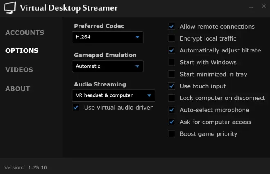The image size is (270, 174).
Task: Close the Virtual Desktop Streamer window
Action: coord(263,6)
